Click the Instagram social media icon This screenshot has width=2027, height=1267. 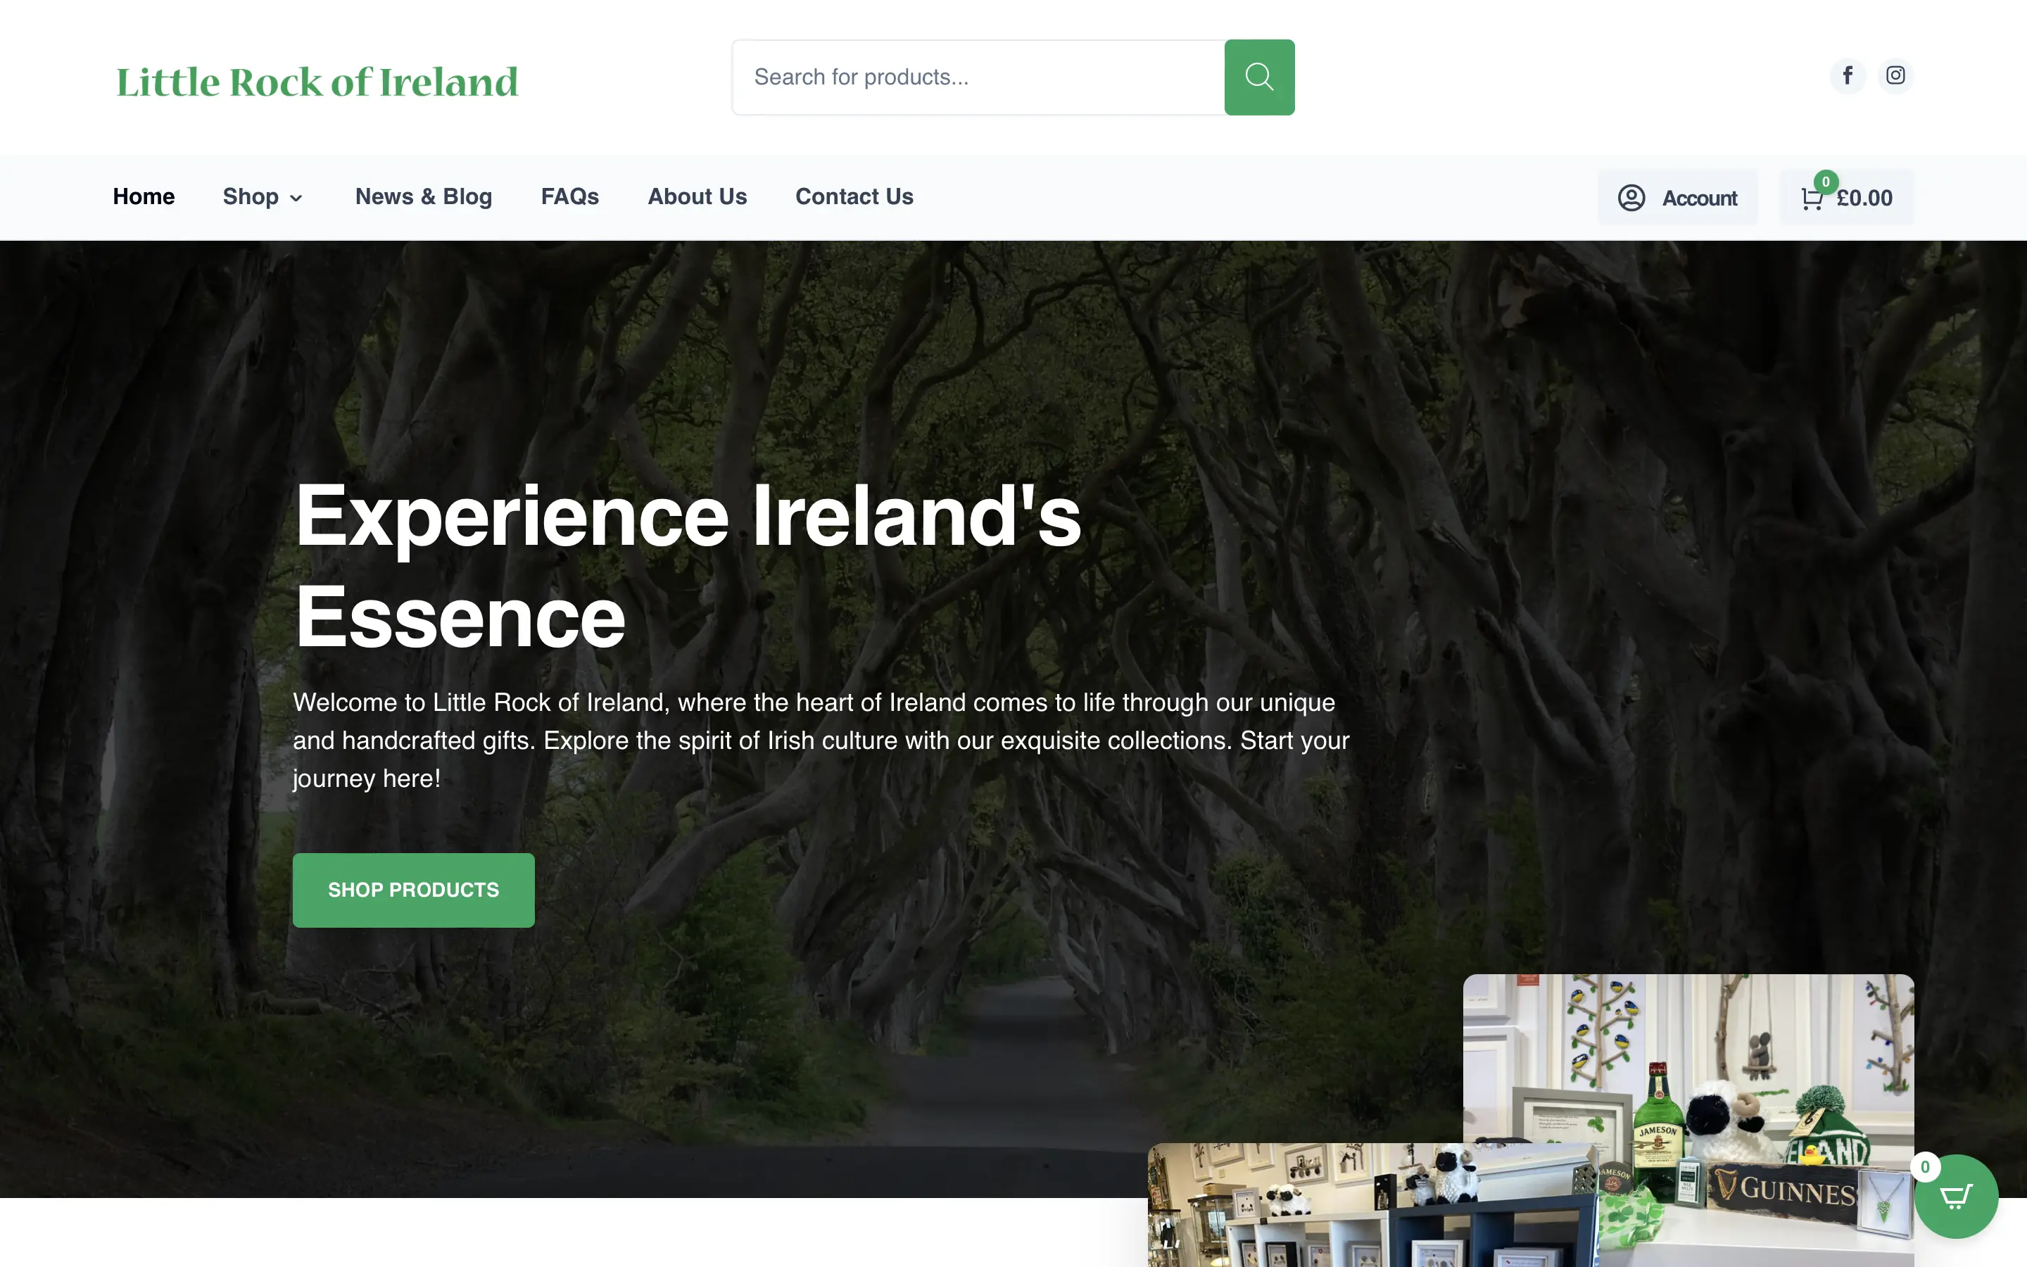click(x=1894, y=75)
